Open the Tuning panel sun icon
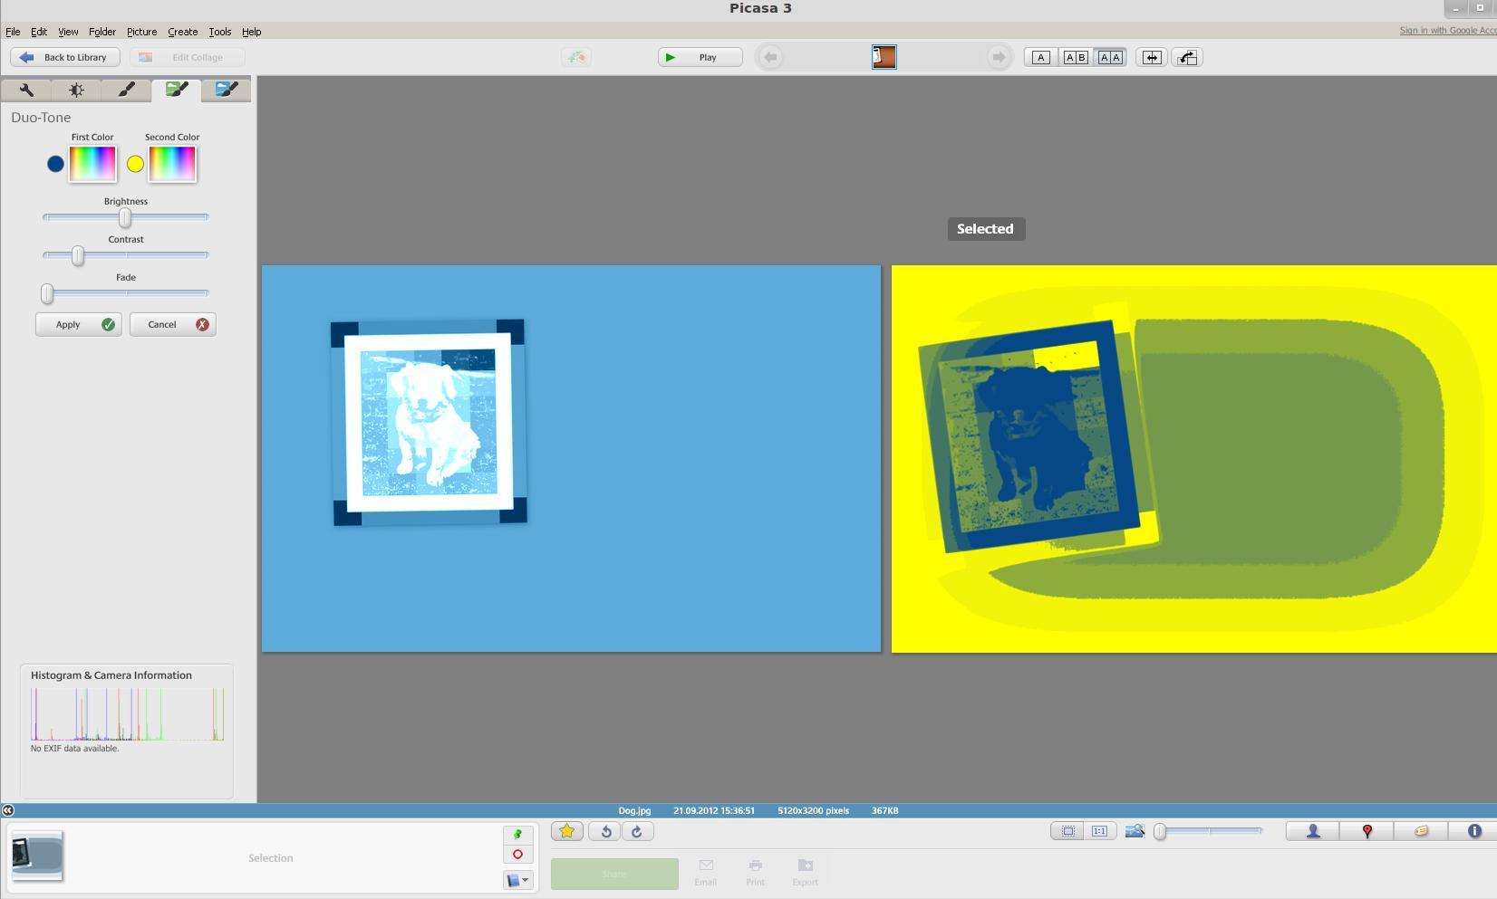 pyautogui.click(x=76, y=90)
